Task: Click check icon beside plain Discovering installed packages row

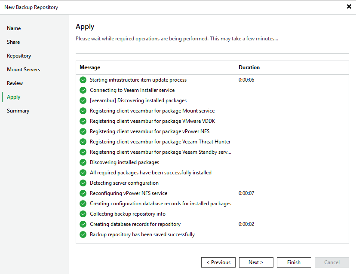Action: (x=83, y=162)
